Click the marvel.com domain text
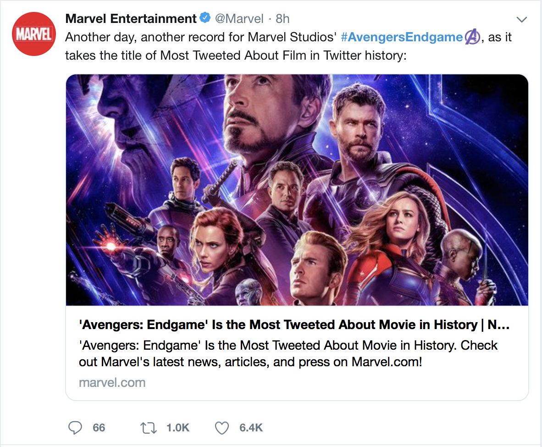This screenshot has height=447, width=542. (112, 382)
